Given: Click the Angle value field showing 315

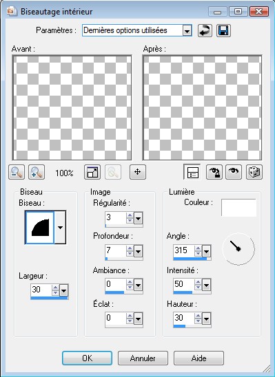Looking at the screenshot, I should click(184, 251).
